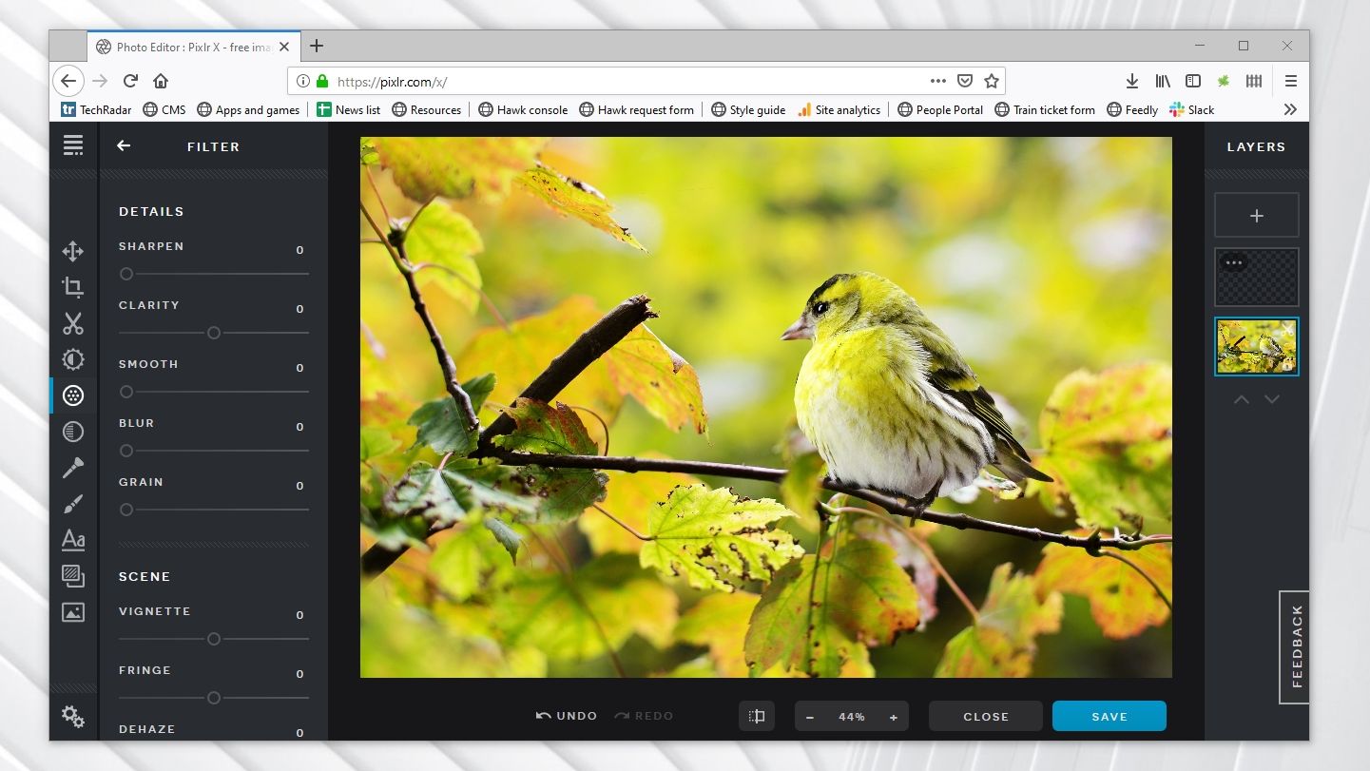This screenshot has width=1370, height=771.
Task: Open Pixlr settings with the gear icon
Action: point(73,716)
